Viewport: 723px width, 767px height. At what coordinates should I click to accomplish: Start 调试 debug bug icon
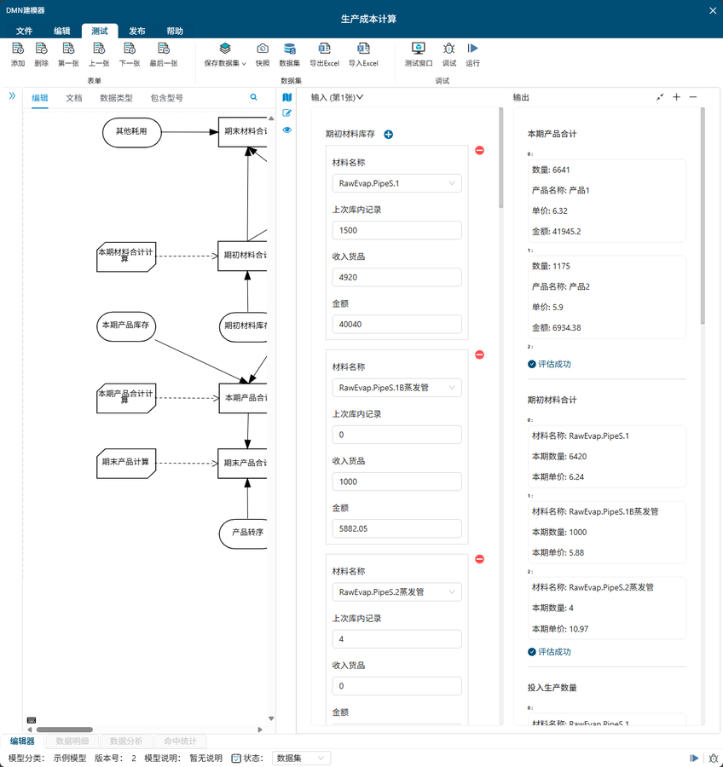pos(448,49)
